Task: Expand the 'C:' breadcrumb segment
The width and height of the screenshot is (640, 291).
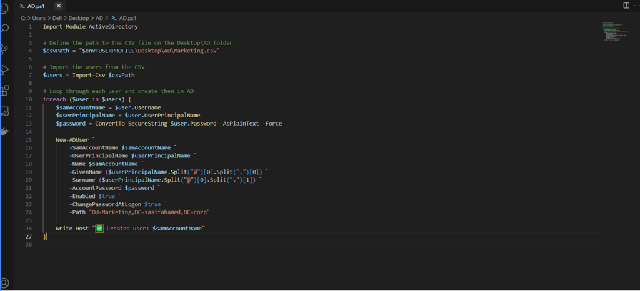Action: tap(22, 18)
